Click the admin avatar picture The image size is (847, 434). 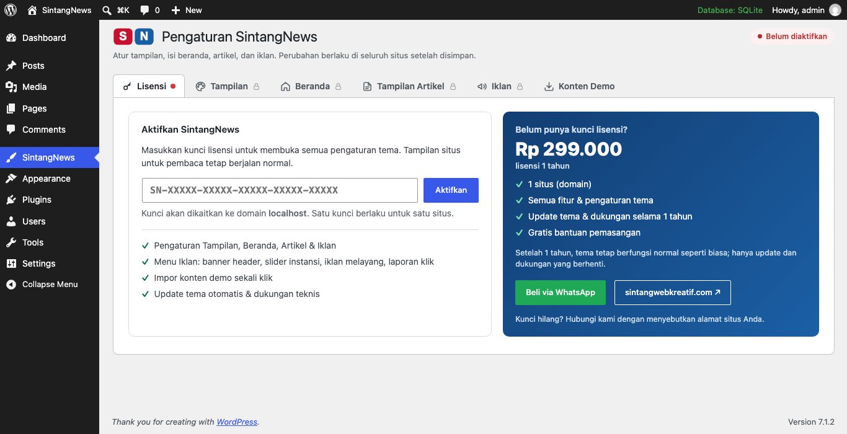(x=835, y=10)
